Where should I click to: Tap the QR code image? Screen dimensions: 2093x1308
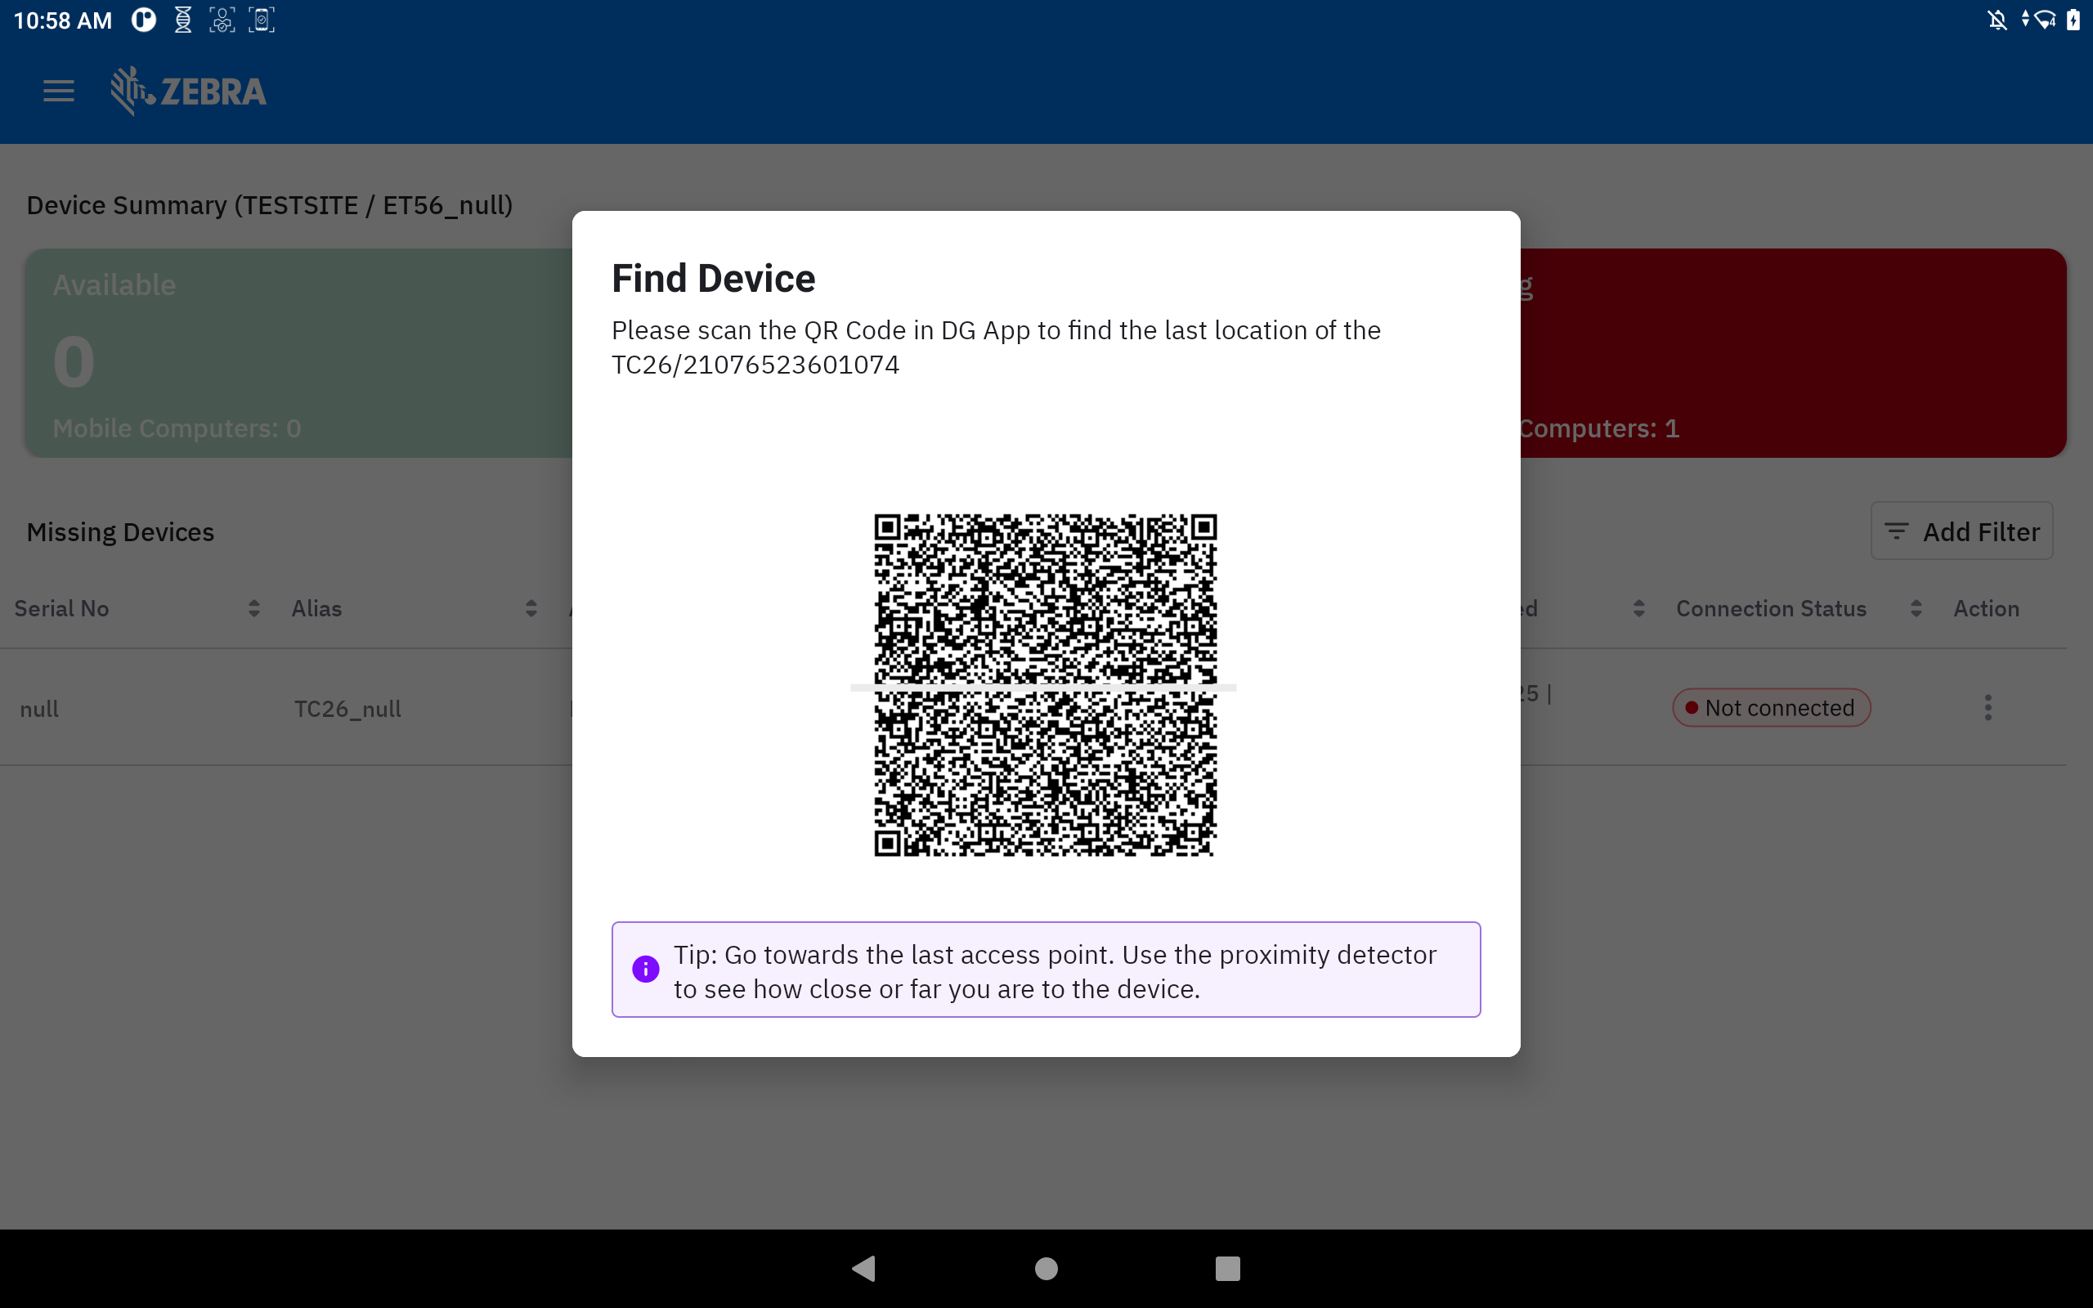[x=1045, y=685]
